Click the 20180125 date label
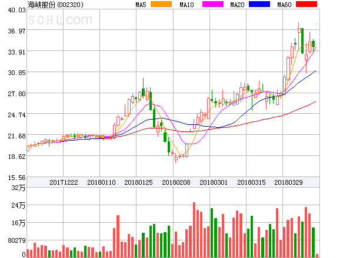Screen dimensions: 353x258 click(138, 182)
